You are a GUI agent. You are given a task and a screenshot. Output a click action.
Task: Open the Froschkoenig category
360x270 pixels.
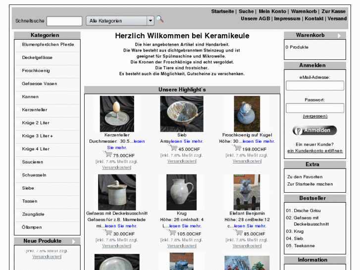[x=36, y=70]
